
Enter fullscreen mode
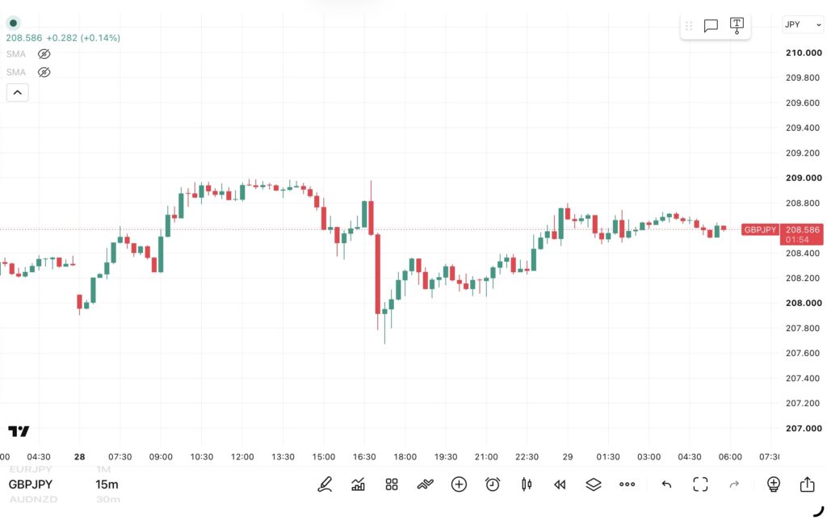(x=700, y=484)
